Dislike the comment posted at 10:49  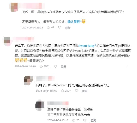55,66
